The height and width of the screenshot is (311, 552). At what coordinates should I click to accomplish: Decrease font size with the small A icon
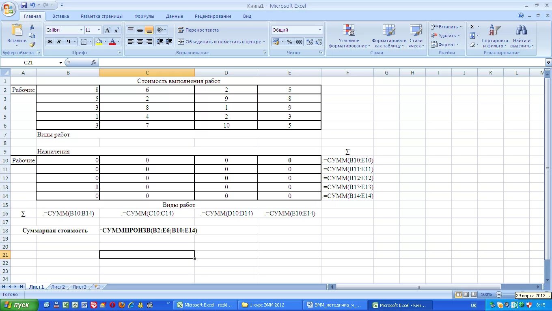pyautogui.click(x=116, y=30)
